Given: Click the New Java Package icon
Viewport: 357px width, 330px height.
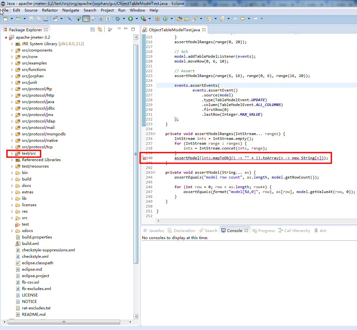Looking at the screenshot, I should [158, 19].
